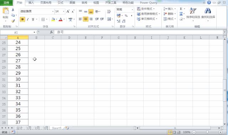This screenshot has width=228, height=135.
Task: Click the Increase Indent icon
Action: pos(102,19)
